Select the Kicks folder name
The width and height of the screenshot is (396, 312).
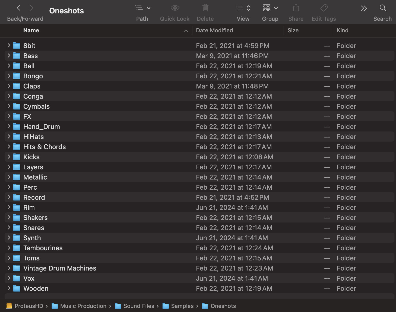tap(31, 157)
